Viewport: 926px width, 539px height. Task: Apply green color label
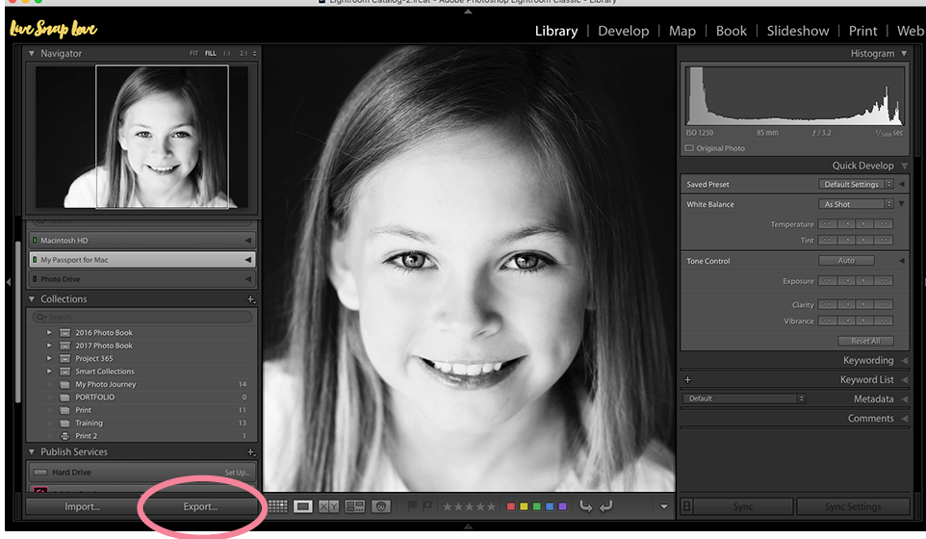(537, 506)
